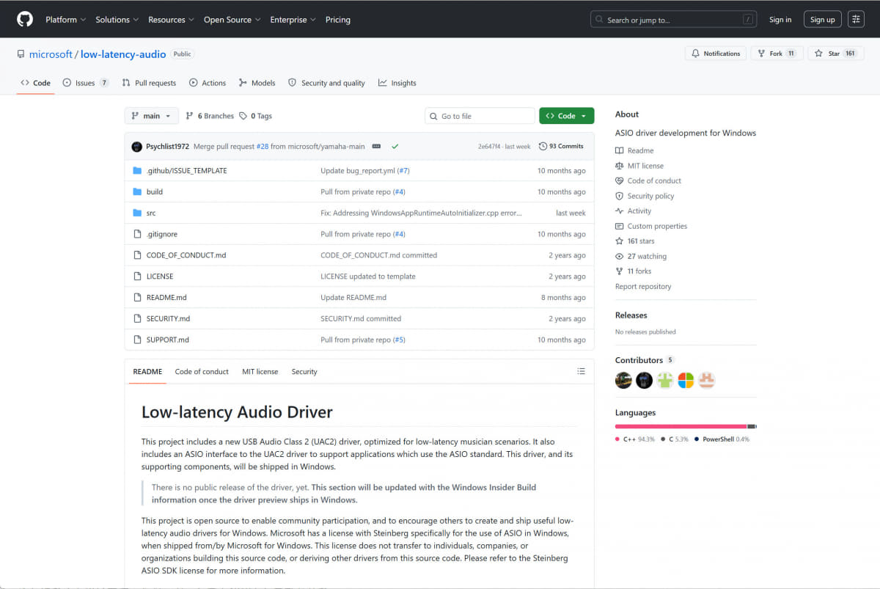Expand the Solutions menu
This screenshot has height=589, width=880.
coord(117,20)
